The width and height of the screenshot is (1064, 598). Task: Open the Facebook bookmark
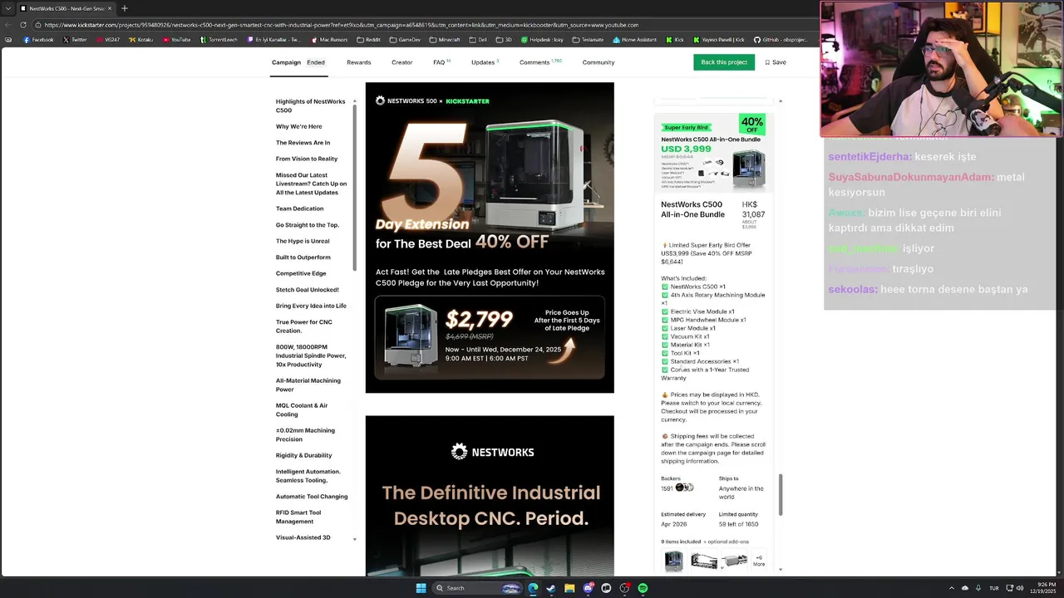pos(38,40)
